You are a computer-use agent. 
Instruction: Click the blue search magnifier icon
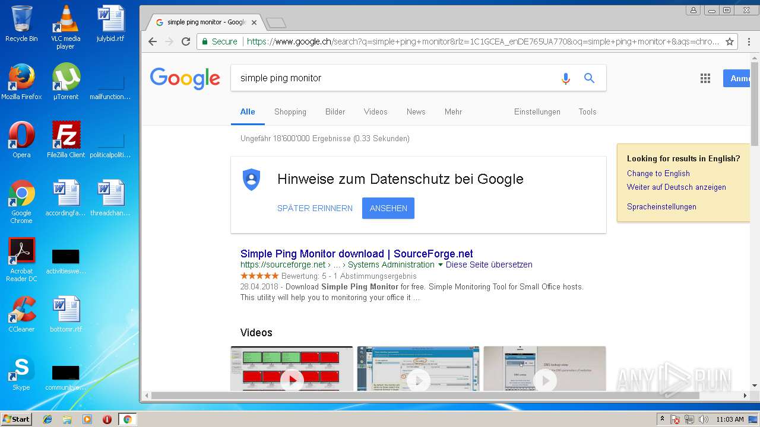pyautogui.click(x=589, y=78)
